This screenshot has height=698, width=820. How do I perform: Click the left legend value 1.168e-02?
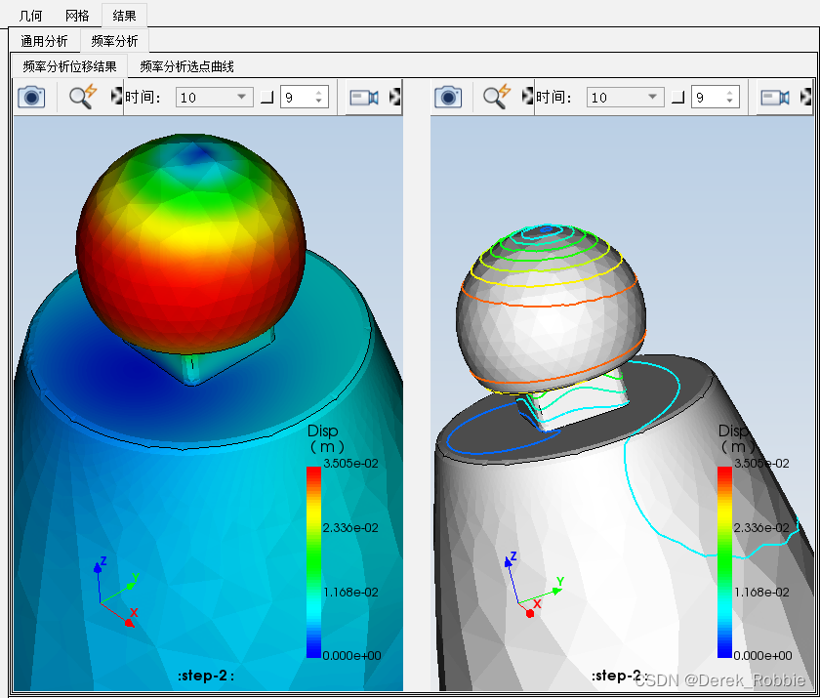pyautogui.click(x=350, y=592)
